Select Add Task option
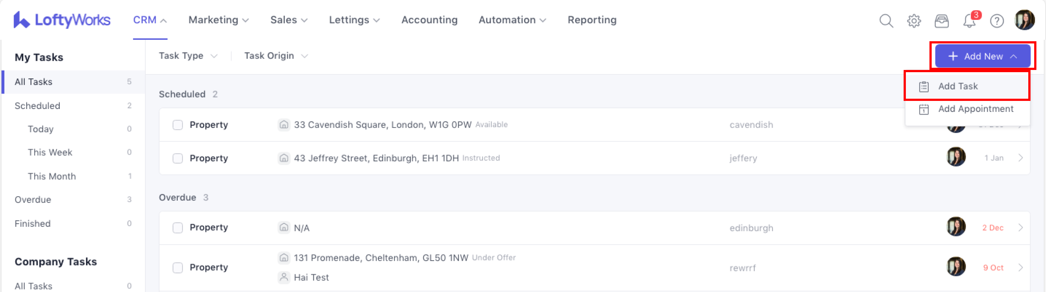Screen dimensions: 1046x292 coord(957,86)
